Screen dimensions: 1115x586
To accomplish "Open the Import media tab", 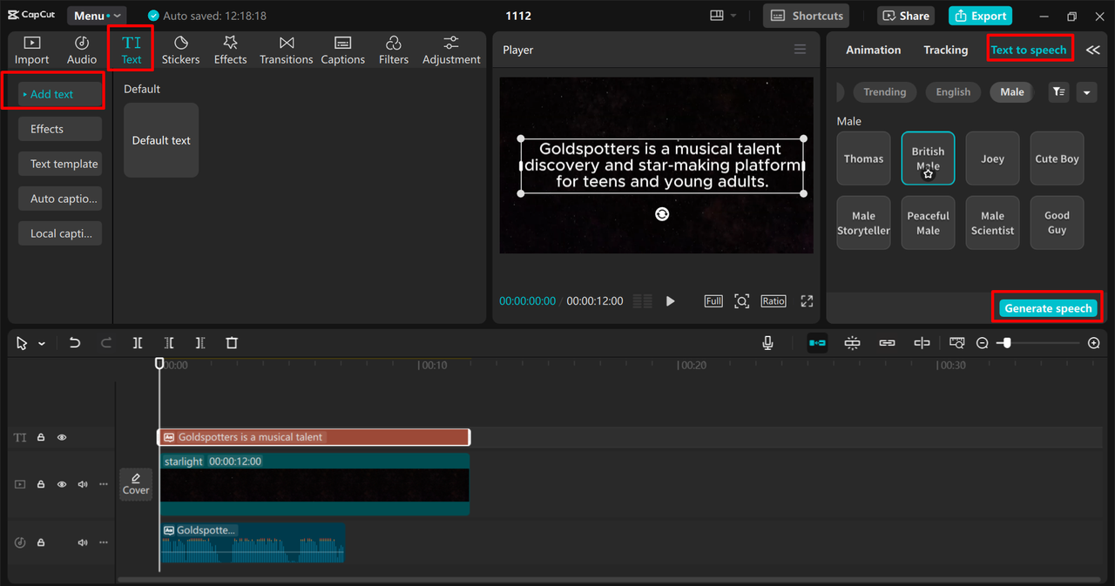I will 31,51.
